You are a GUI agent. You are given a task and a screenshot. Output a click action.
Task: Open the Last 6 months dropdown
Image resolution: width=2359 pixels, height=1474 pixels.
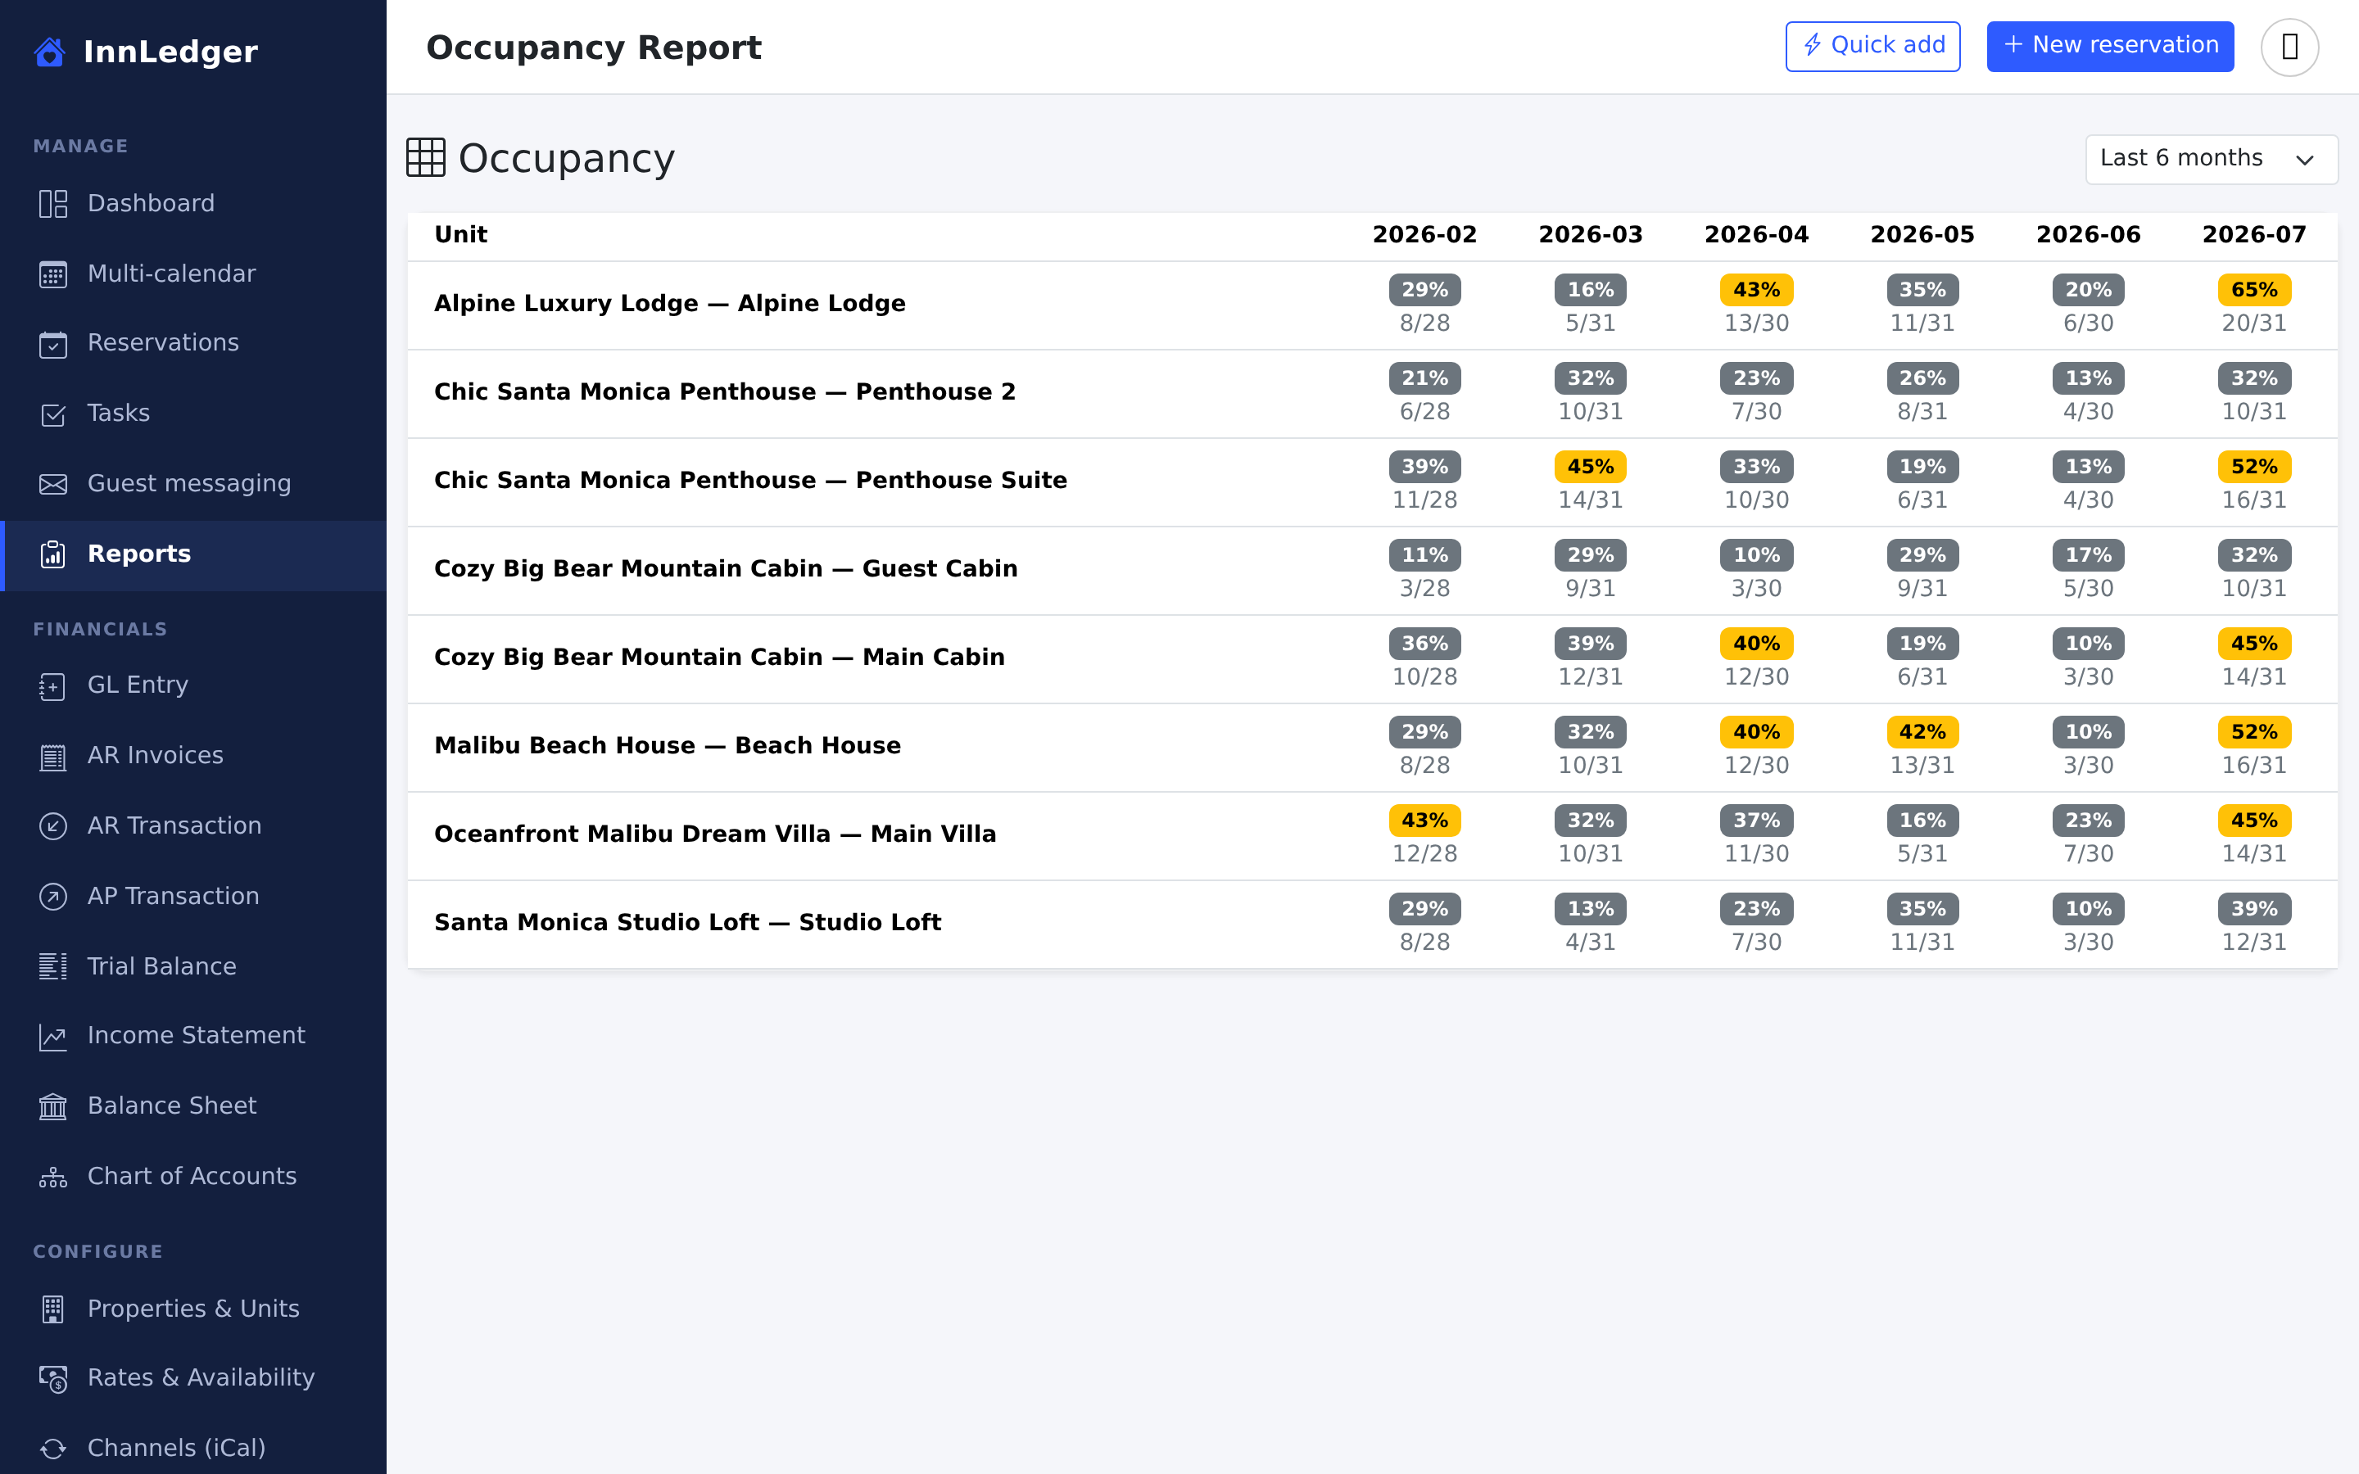click(2211, 159)
